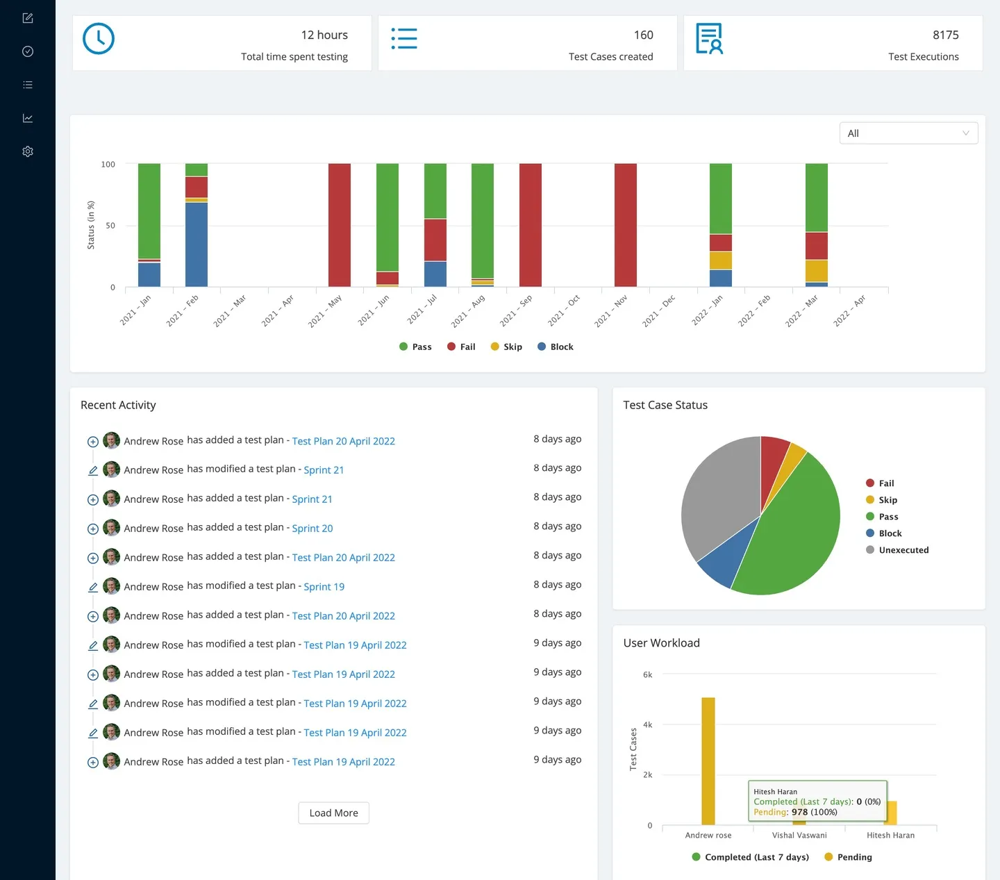This screenshot has width=1000, height=880.
Task: Click the Test Cases created list icon
Action: point(404,39)
